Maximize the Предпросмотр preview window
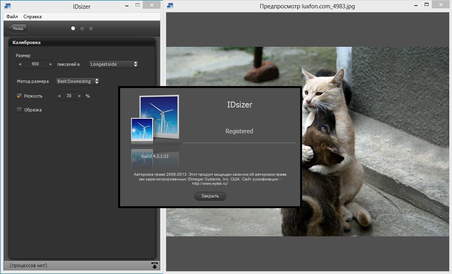452x274 pixels. point(427,5)
